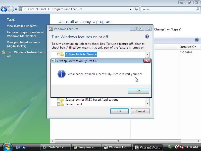Image resolution: width=201 pixels, height=151 pixels.
Task: Select the 1/1/2024 installed date cell
Action: 186,52
